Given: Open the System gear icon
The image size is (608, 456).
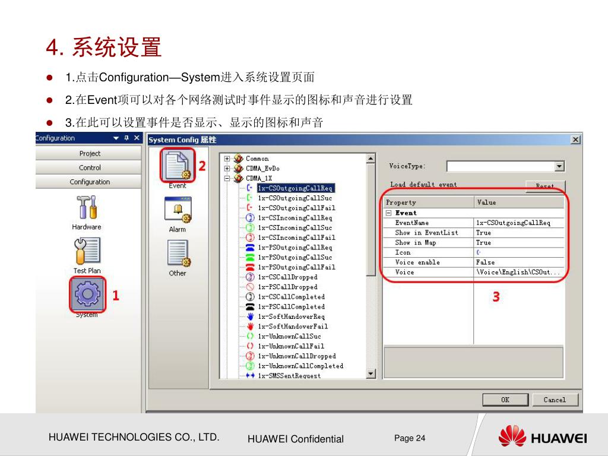Looking at the screenshot, I should (88, 294).
